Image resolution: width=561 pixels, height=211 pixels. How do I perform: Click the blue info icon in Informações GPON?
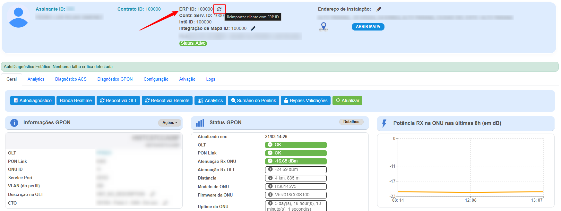pos(14,123)
